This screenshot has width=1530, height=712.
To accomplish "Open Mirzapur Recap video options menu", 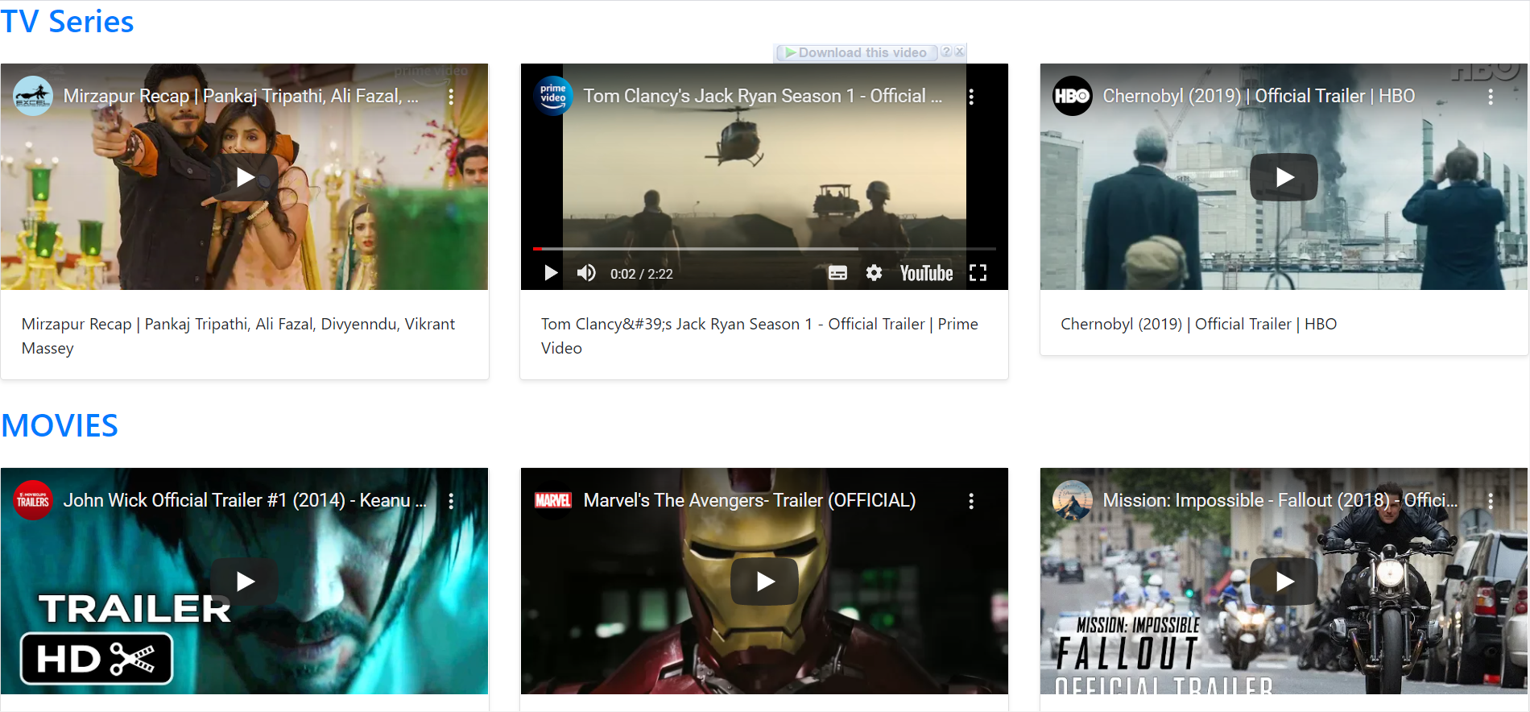I will 451,97.
